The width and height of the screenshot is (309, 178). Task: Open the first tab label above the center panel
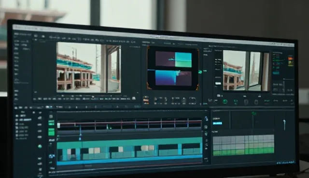click(146, 42)
